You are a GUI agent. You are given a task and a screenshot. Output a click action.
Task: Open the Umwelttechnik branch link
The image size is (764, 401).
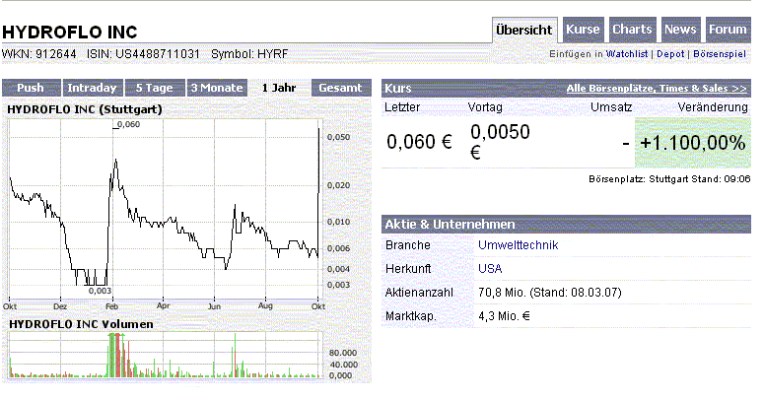[518, 245]
